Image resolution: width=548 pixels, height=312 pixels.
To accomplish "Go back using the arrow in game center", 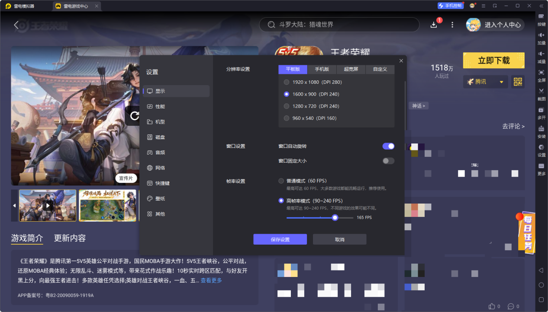I will pyautogui.click(x=16, y=25).
